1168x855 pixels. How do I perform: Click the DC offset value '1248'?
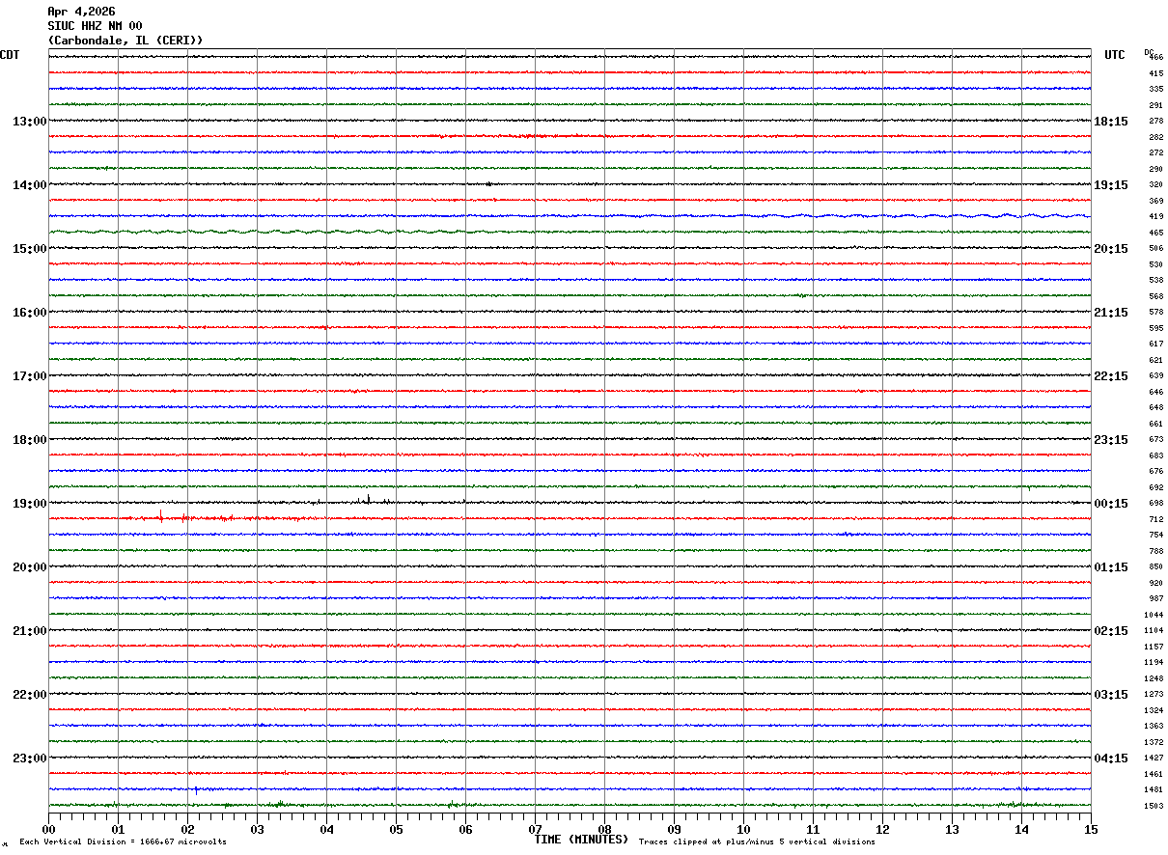[1154, 678]
